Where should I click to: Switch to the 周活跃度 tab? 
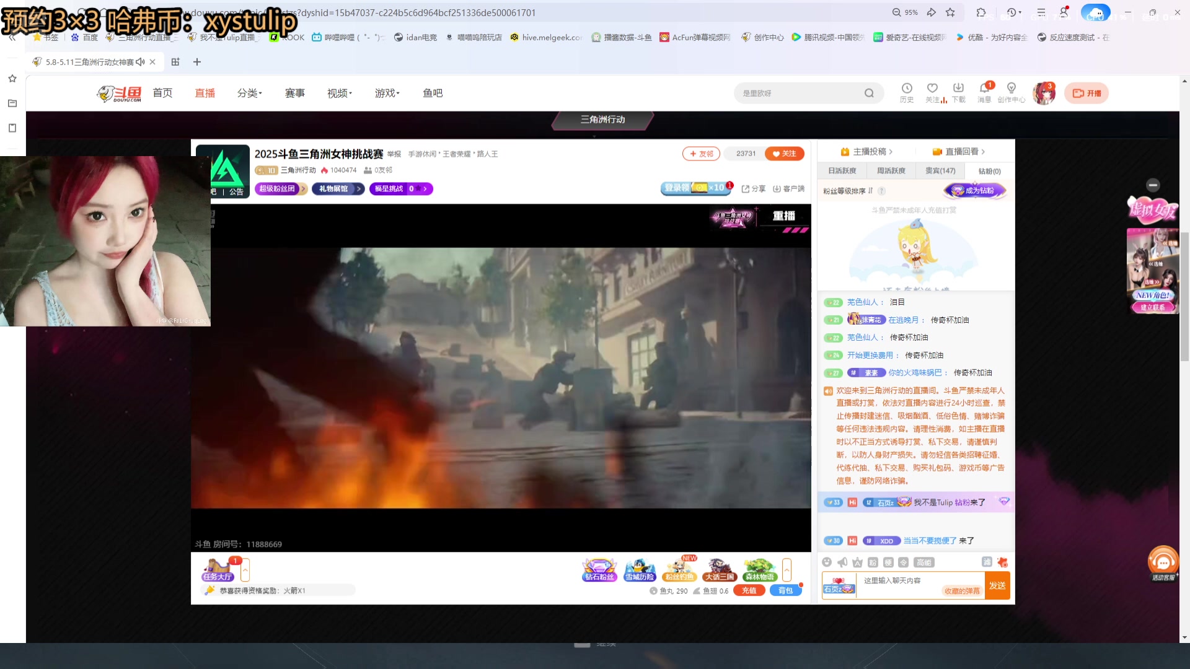pos(891,171)
